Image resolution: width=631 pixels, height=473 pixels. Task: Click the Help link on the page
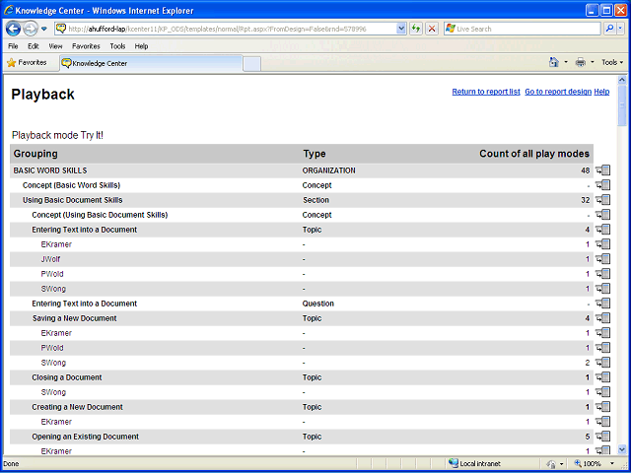tap(601, 92)
